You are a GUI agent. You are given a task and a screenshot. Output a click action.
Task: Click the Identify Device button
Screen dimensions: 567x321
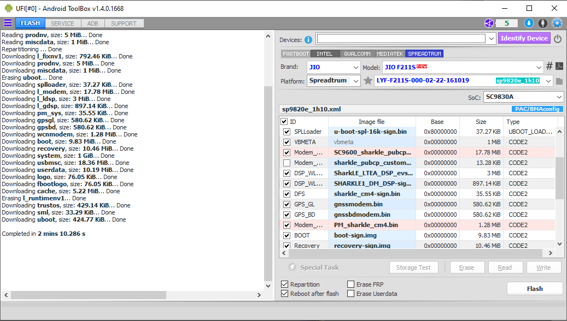[524, 38]
